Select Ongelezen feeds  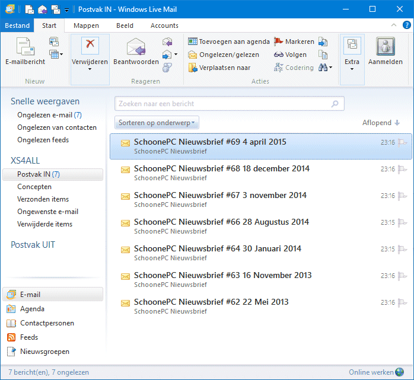click(x=43, y=140)
